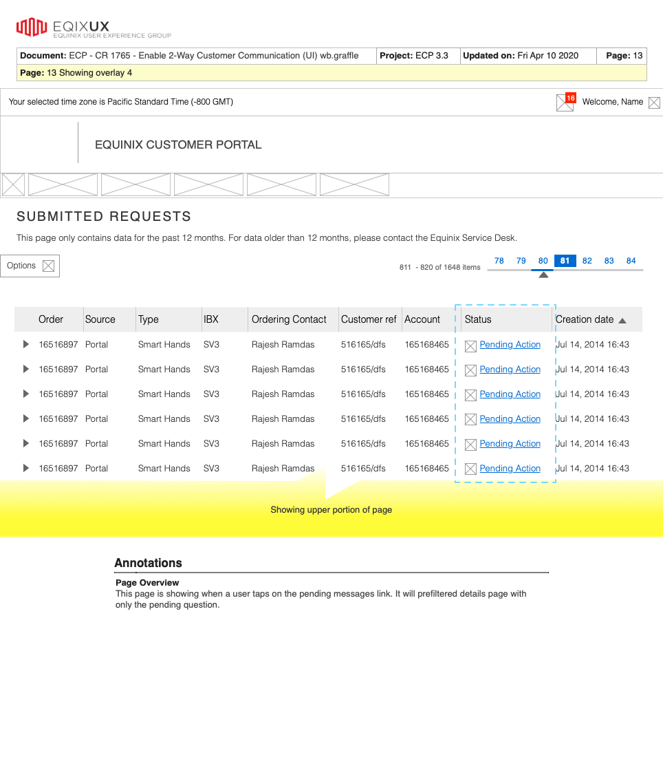
Task: Go to page 84
Action: pyautogui.click(x=631, y=261)
